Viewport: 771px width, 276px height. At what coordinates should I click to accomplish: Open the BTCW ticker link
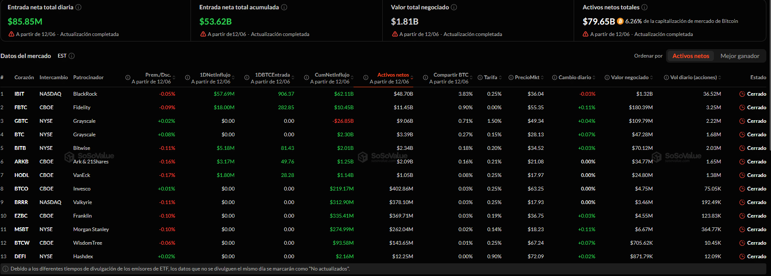(x=22, y=243)
